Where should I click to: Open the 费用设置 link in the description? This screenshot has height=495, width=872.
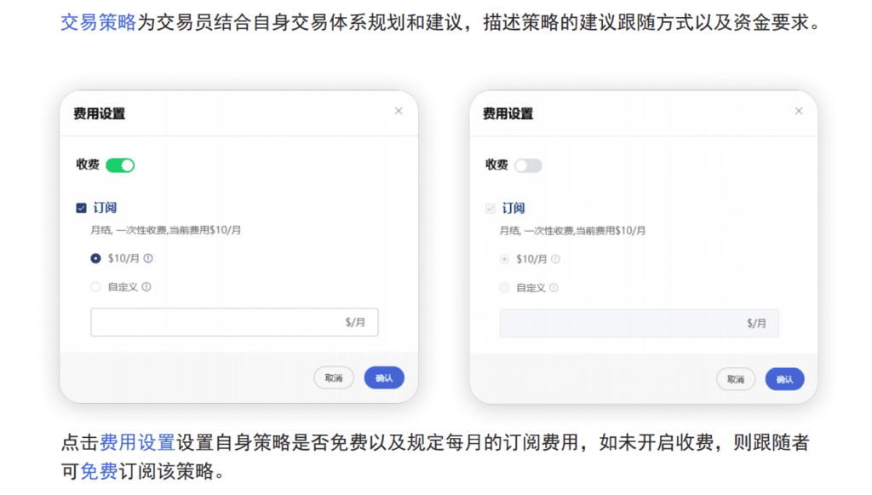pyautogui.click(x=137, y=442)
